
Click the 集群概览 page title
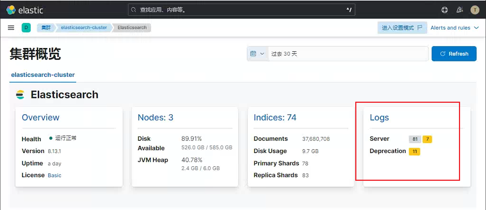35,54
